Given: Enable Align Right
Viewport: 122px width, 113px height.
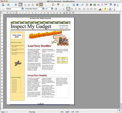Looking at the screenshot, I should click(x=76, y=9).
